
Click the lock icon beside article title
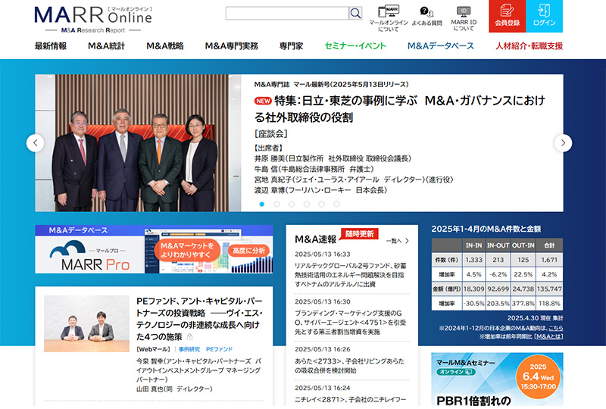click(190, 337)
